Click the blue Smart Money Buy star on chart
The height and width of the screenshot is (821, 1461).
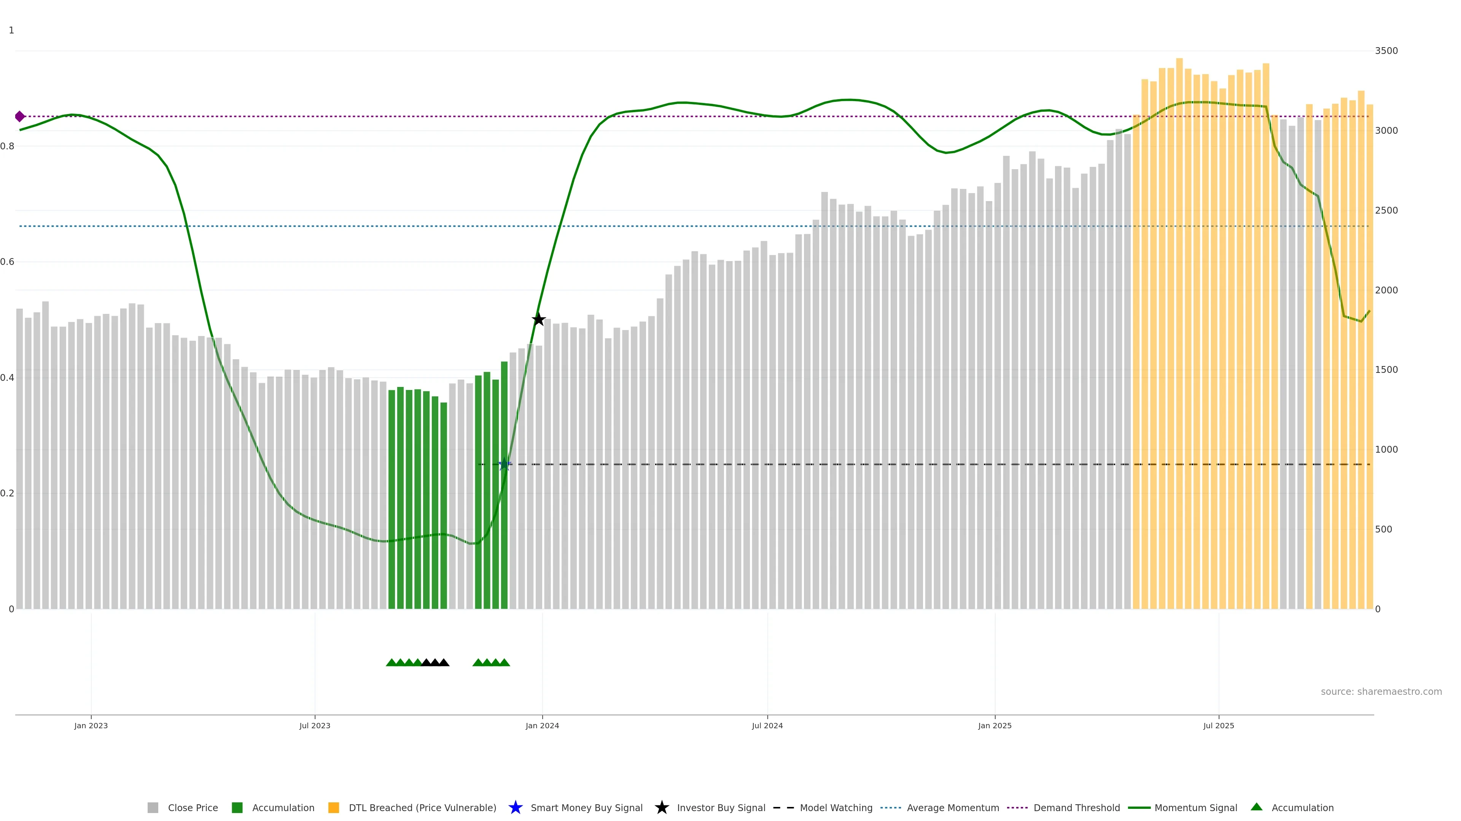[504, 464]
